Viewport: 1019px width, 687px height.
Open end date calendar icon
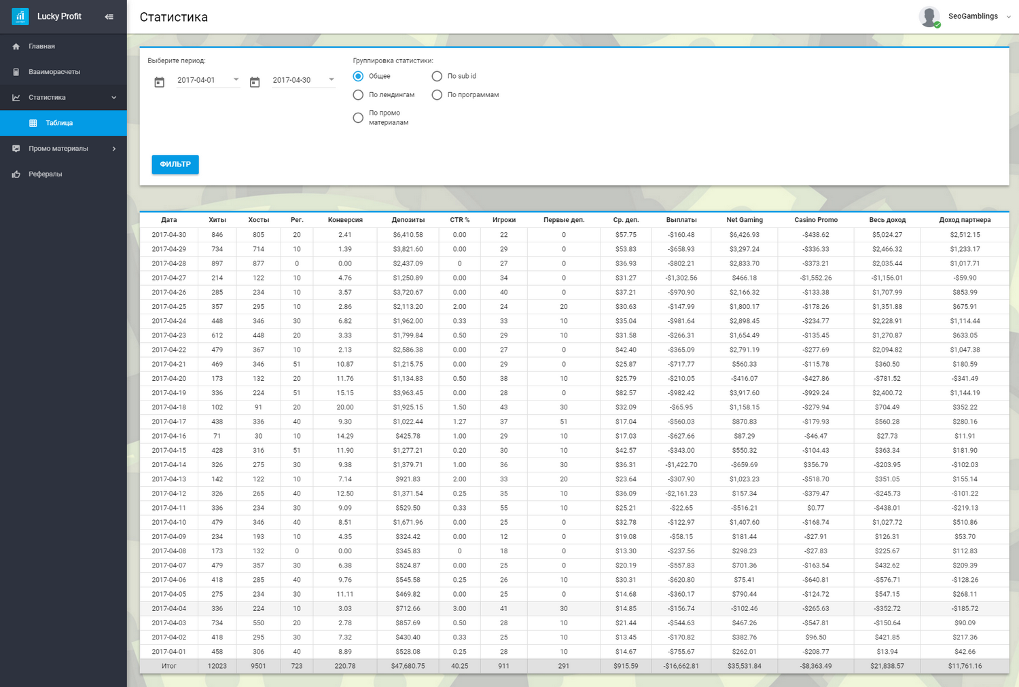pyautogui.click(x=255, y=82)
